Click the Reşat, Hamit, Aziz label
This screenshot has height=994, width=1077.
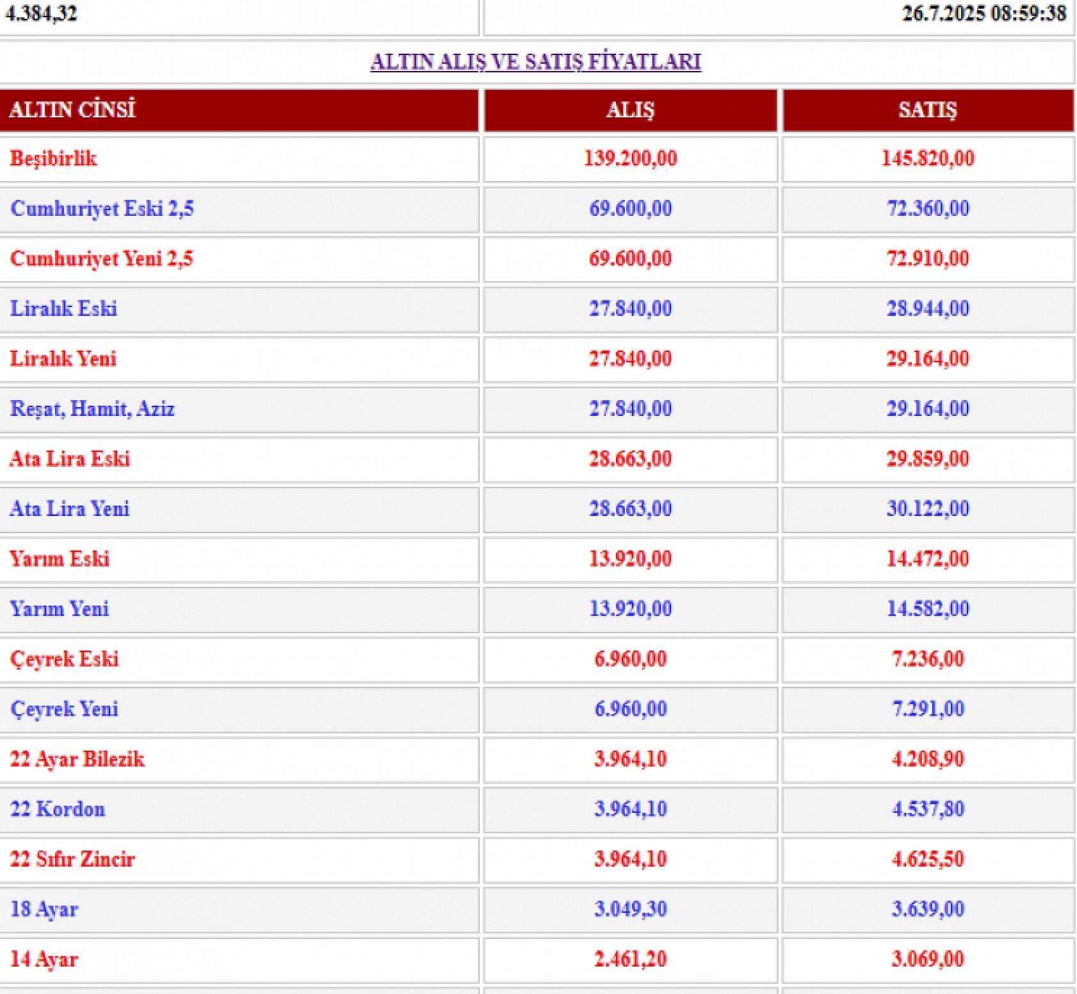(x=92, y=408)
